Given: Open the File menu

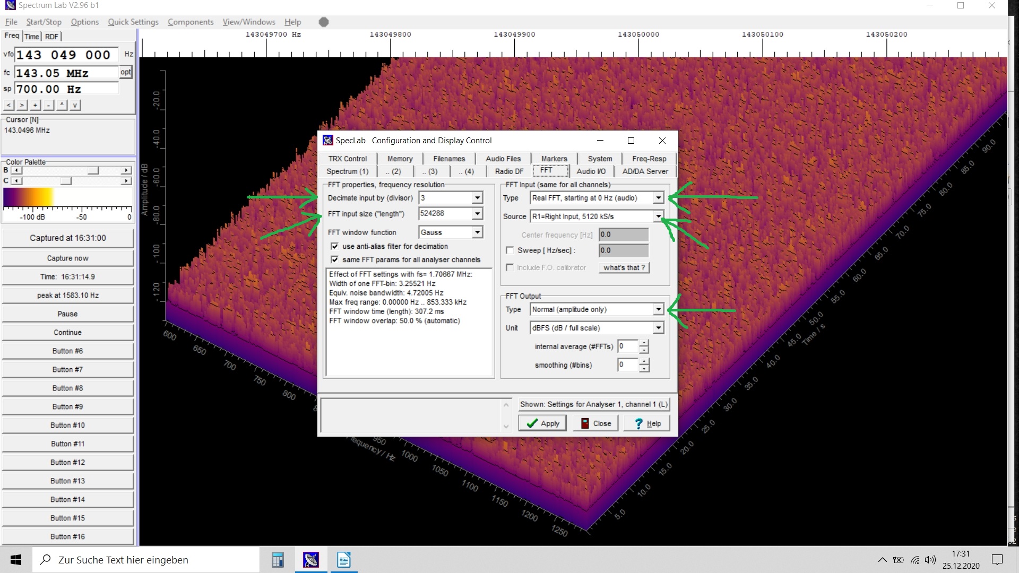Looking at the screenshot, I should [x=11, y=22].
